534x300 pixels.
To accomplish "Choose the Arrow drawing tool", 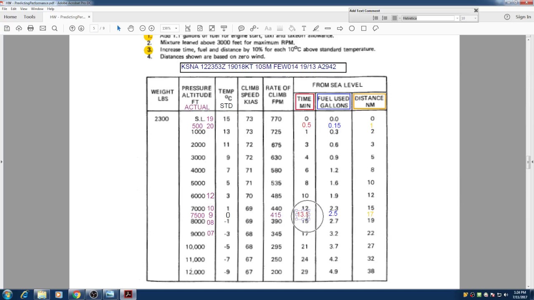I will tap(340, 28).
